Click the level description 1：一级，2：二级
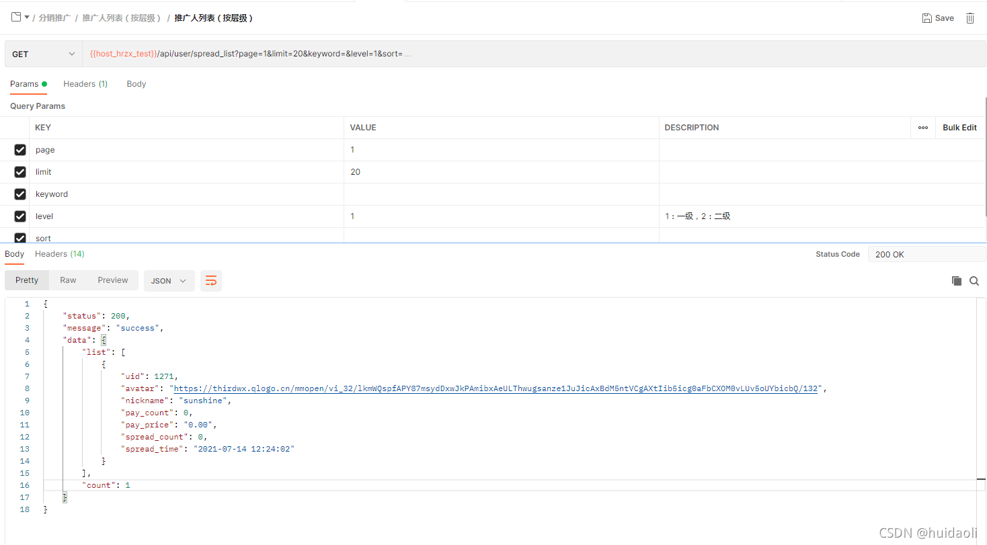 [x=698, y=216]
